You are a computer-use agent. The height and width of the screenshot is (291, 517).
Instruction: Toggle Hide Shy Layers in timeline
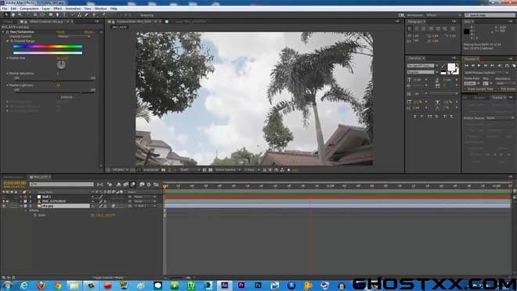[x=119, y=185]
